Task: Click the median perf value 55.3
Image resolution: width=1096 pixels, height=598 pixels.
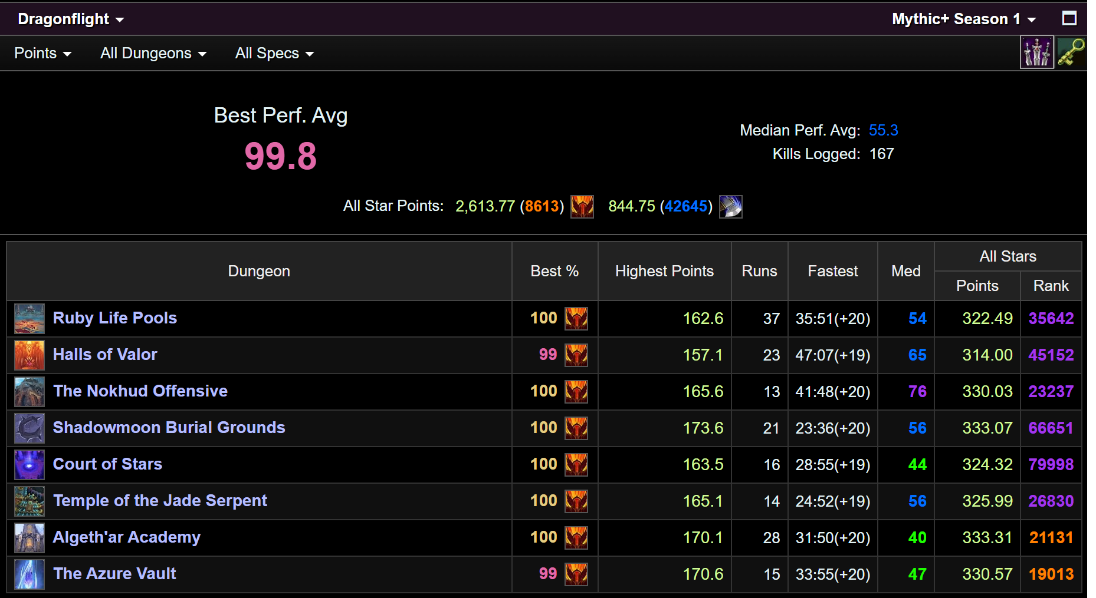Action: click(884, 130)
